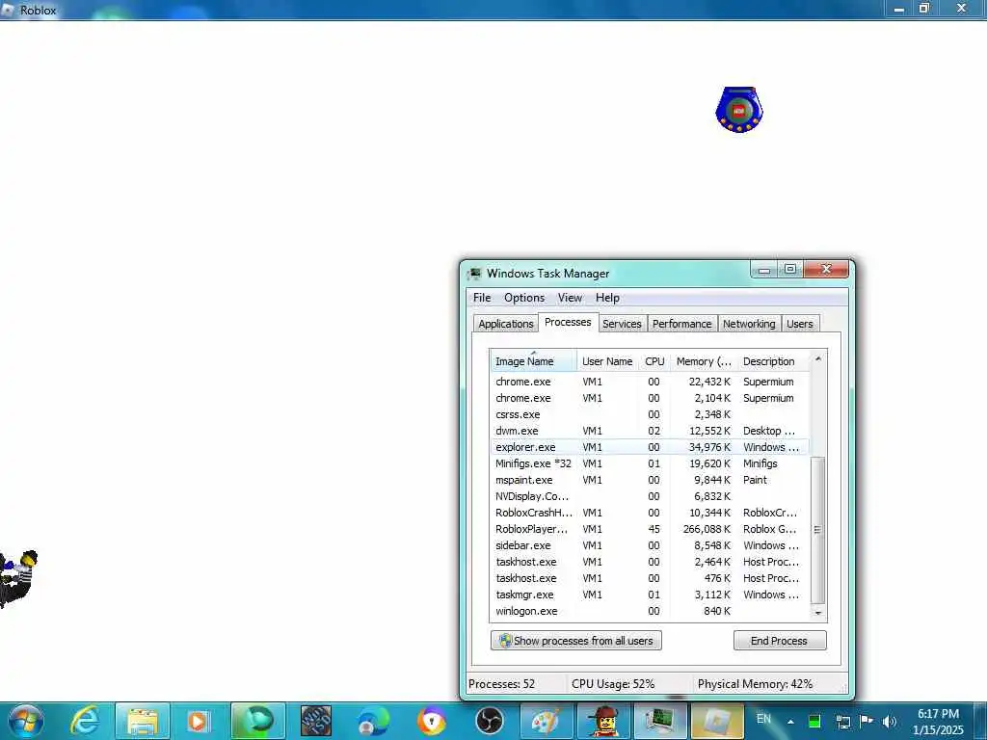This screenshot has width=987, height=740.
Task: Activate Task Manager's taskbar button
Action: (659, 721)
